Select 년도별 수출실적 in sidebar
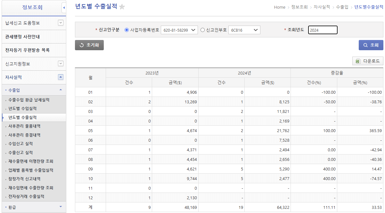 (x=22, y=117)
